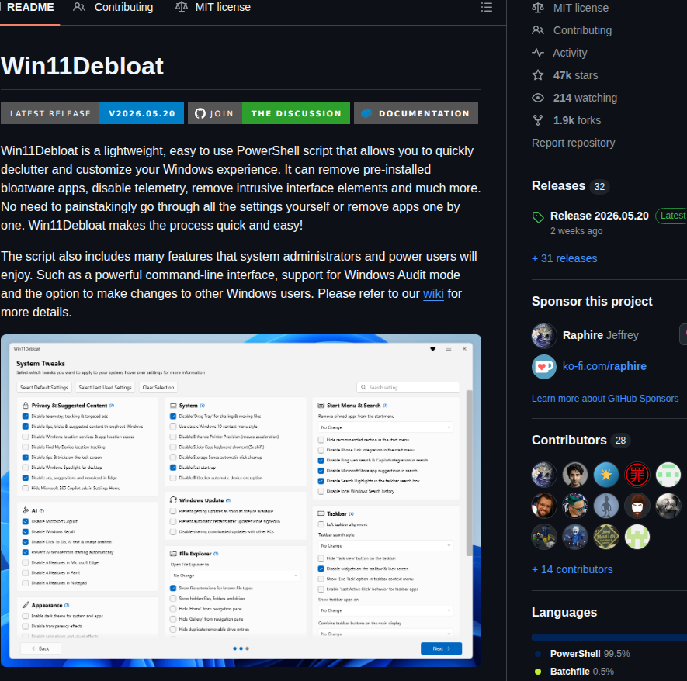Click the help icon beside Windows Update heading
Screen dimensions: 687x681
pos(227,500)
